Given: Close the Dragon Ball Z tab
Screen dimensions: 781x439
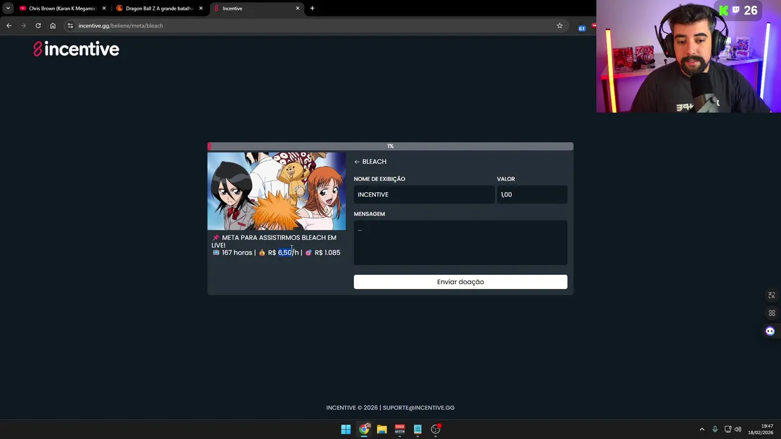Looking at the screenshot, I should tap(201, 9).
